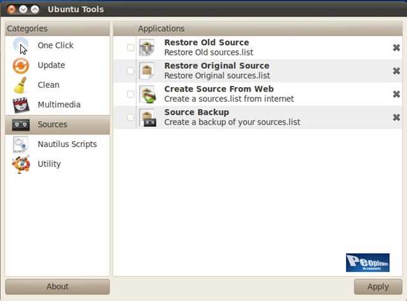Image resolution: width=407 pixels, height=301 pixels.
Task: Click the Create Source From Web icon
Action: click(x=148, y=94)
